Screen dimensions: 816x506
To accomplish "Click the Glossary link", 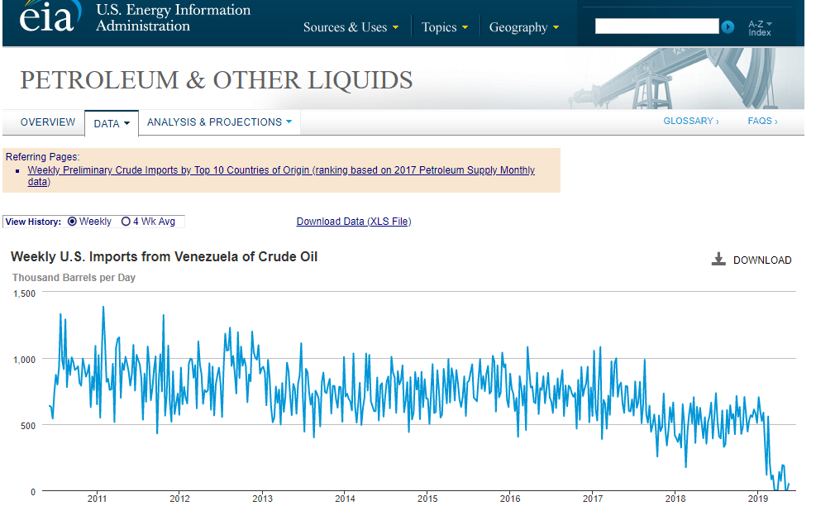I will click(690, 122).
